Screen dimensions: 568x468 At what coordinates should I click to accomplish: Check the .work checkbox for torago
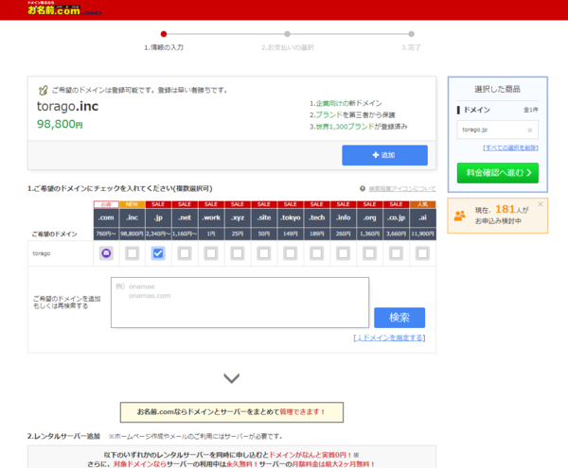211,253
